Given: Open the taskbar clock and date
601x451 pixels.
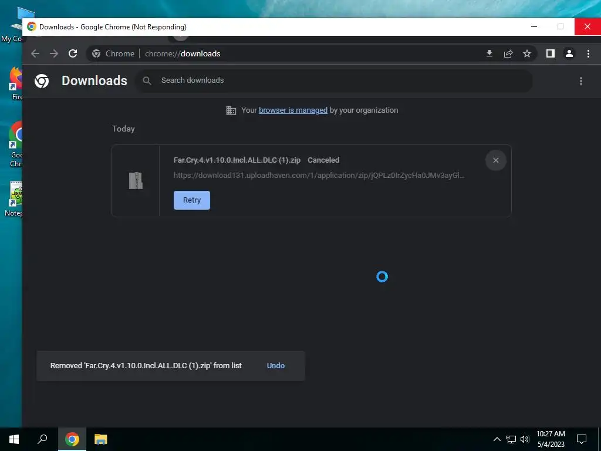Looking at the screenshot, I should point(551,439).
